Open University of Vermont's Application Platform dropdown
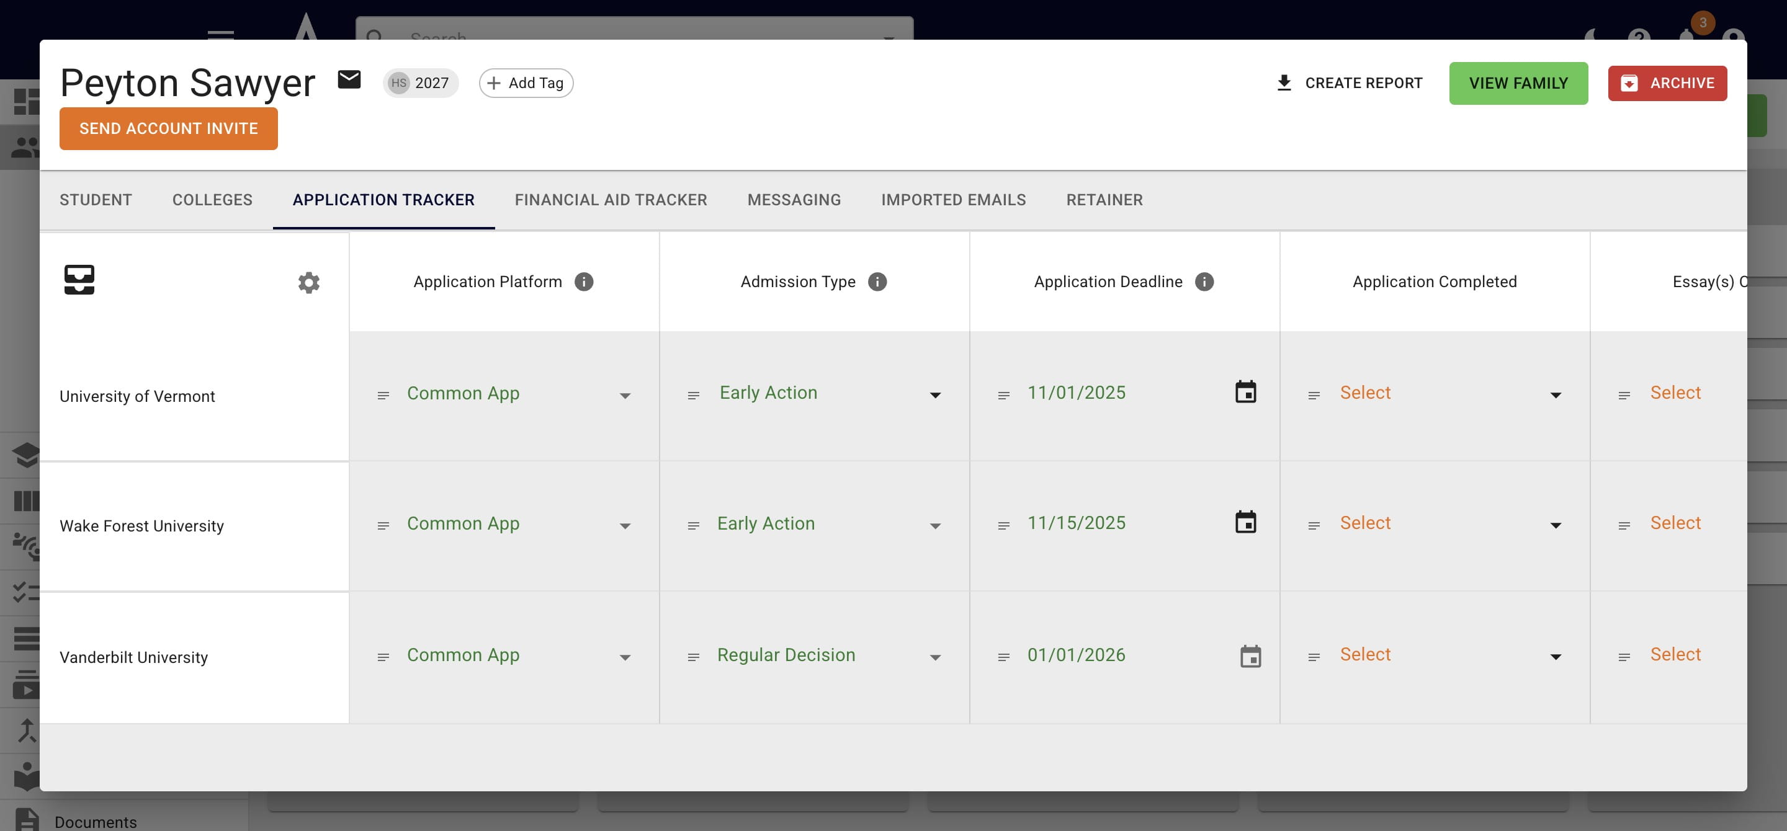1787x831 pixels. coord(519,394)
